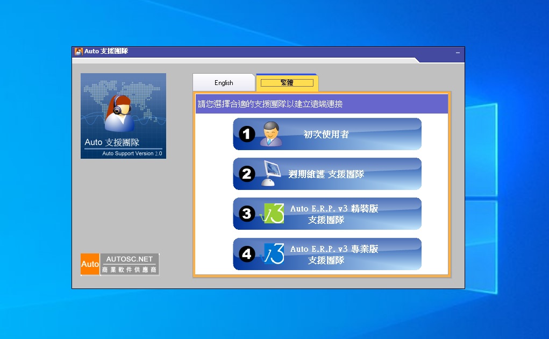
Task: Click the computer monitor maintenance icon
Action: coord(271,173)
